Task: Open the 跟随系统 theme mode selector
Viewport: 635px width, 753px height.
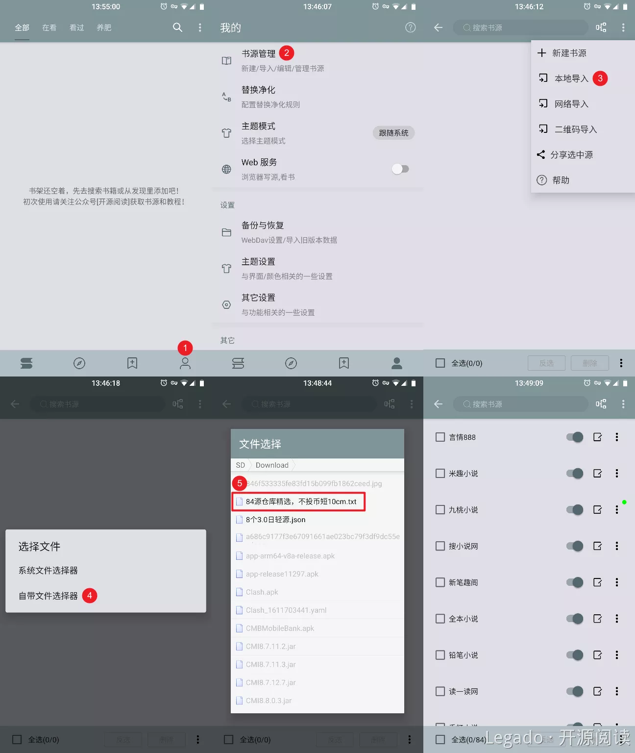Action: click(x=393, y=133)
